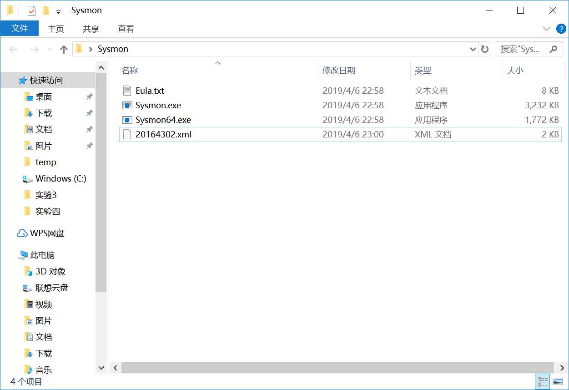This screenshot has height=390, width=569.
Task: Click the window folder icon in title bar
Action: point(10,10)
